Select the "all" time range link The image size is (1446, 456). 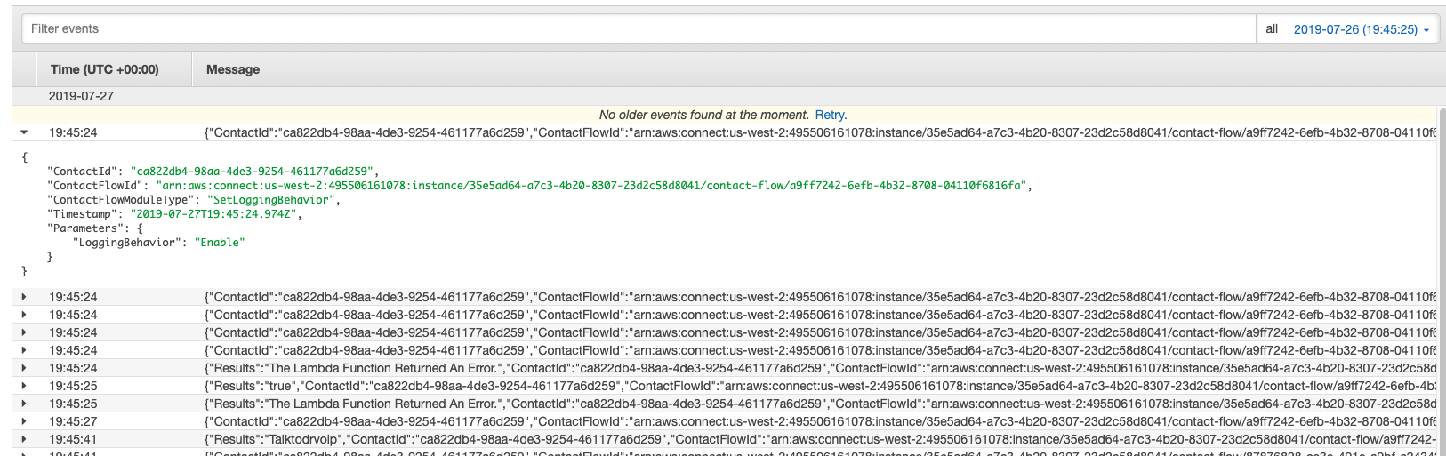click(x=1272, y=28)
